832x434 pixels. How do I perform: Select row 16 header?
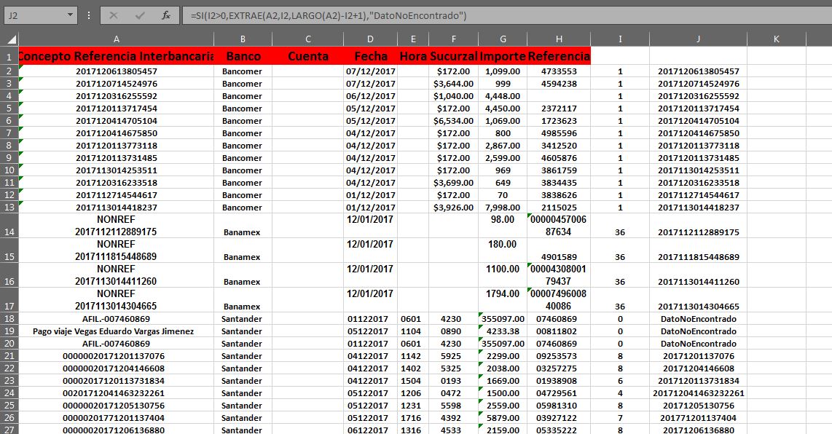[9, 275]
